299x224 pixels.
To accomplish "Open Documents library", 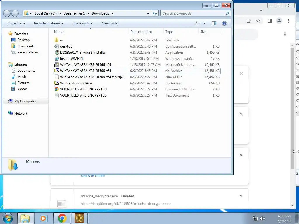I will point(26,71).
